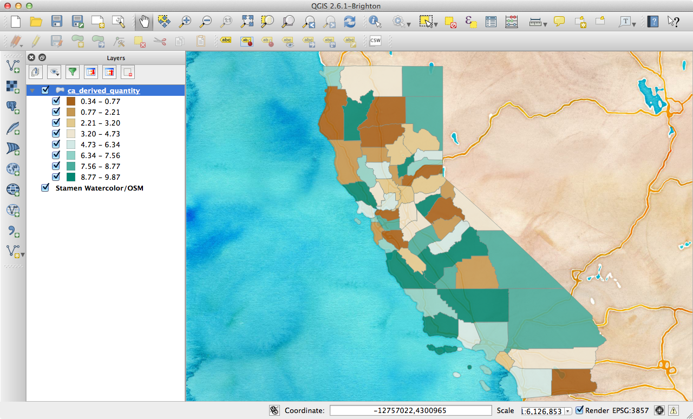Select features using an expression
The image size is (693, 419).
click(471, 22)
